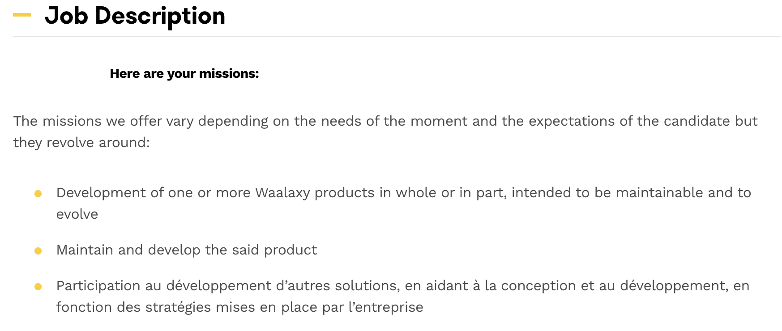Click 'Maintain and develop the said product'
The height and width of the screenshot is (331, 782).
[x=187, y=250]
